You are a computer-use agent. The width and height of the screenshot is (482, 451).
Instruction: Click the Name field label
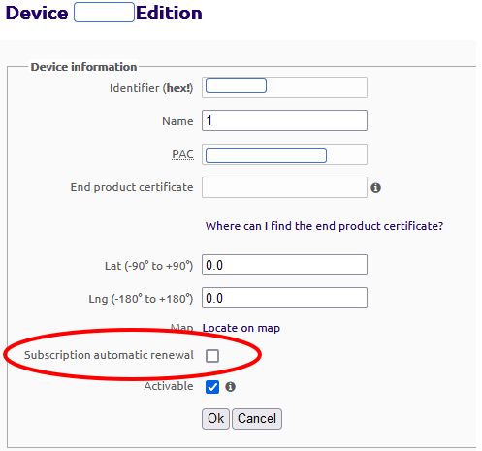click(x=177, y=121)
